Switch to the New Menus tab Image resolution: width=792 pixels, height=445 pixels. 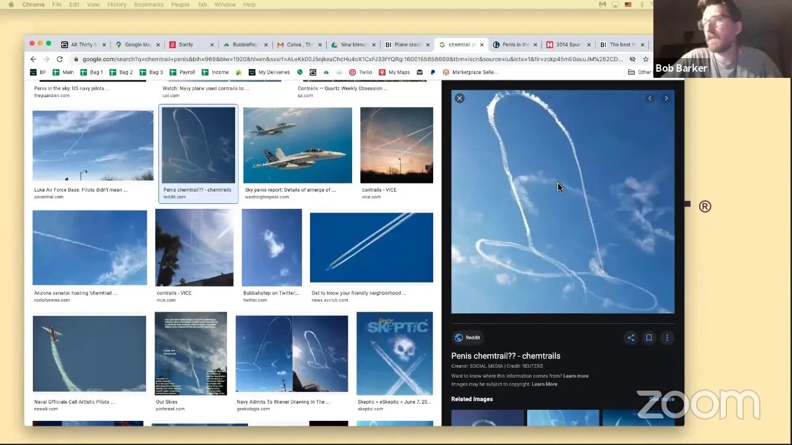(353, 44)
